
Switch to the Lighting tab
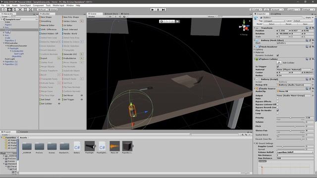pyautogui.click(x=276, y=14)
